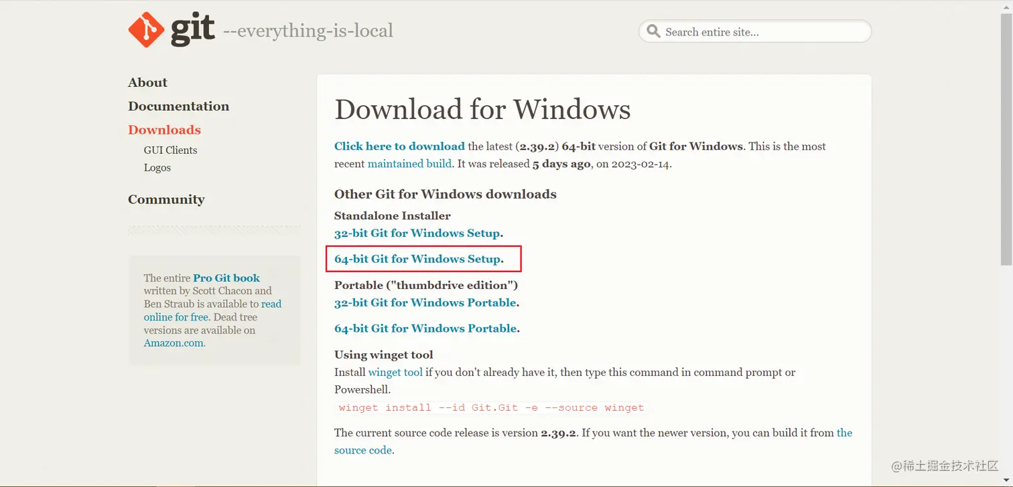1013x487 pixels.
Task: Follow the 'Click here to download' link
Action: tap(399, 146)
